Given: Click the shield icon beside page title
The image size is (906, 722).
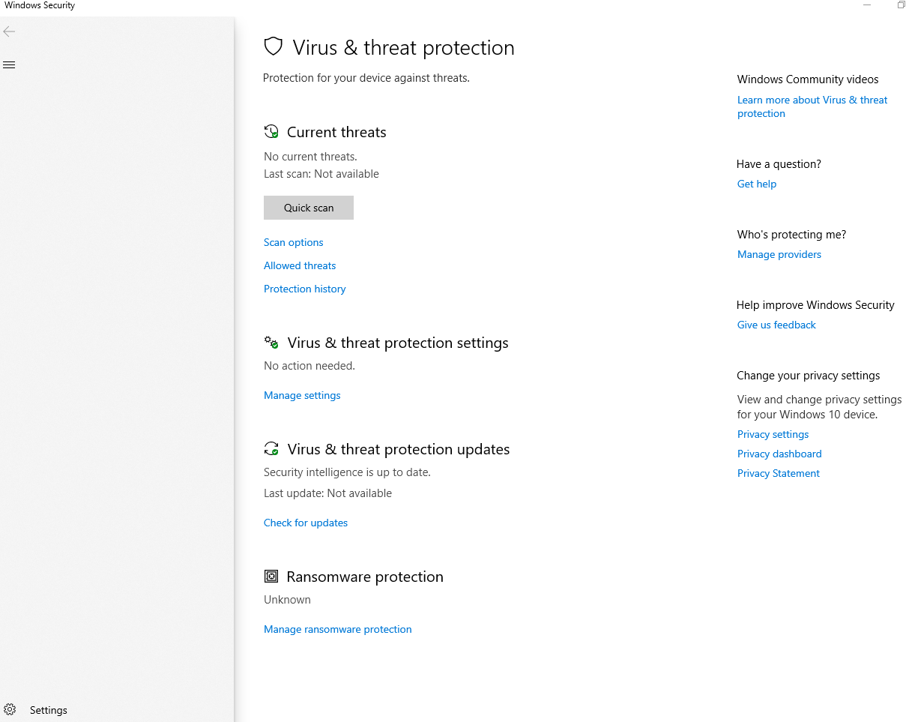Looking at the screenshot, I should [274, 46].
